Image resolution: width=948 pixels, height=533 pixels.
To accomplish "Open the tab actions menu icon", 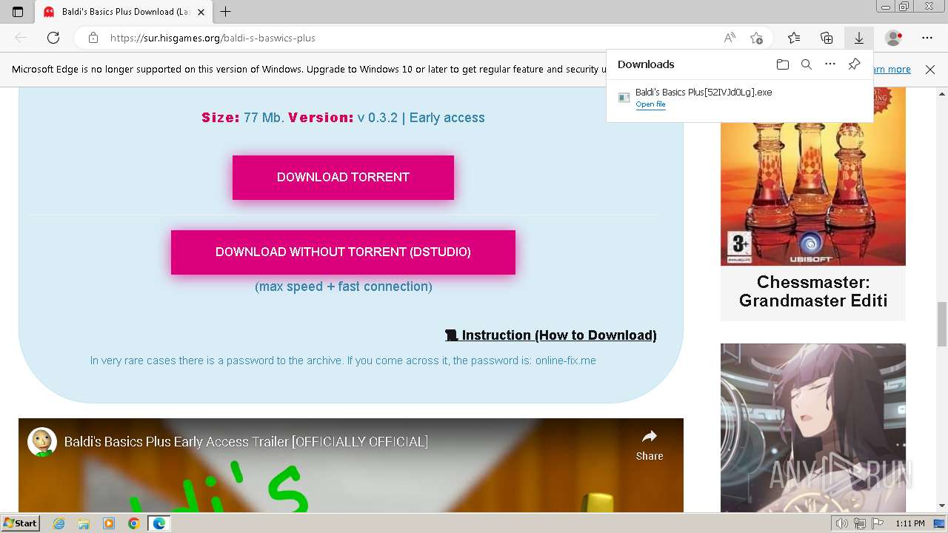I will 18,12.
